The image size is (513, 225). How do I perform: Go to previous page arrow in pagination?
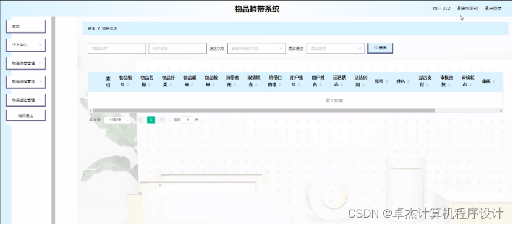(141, 120)
